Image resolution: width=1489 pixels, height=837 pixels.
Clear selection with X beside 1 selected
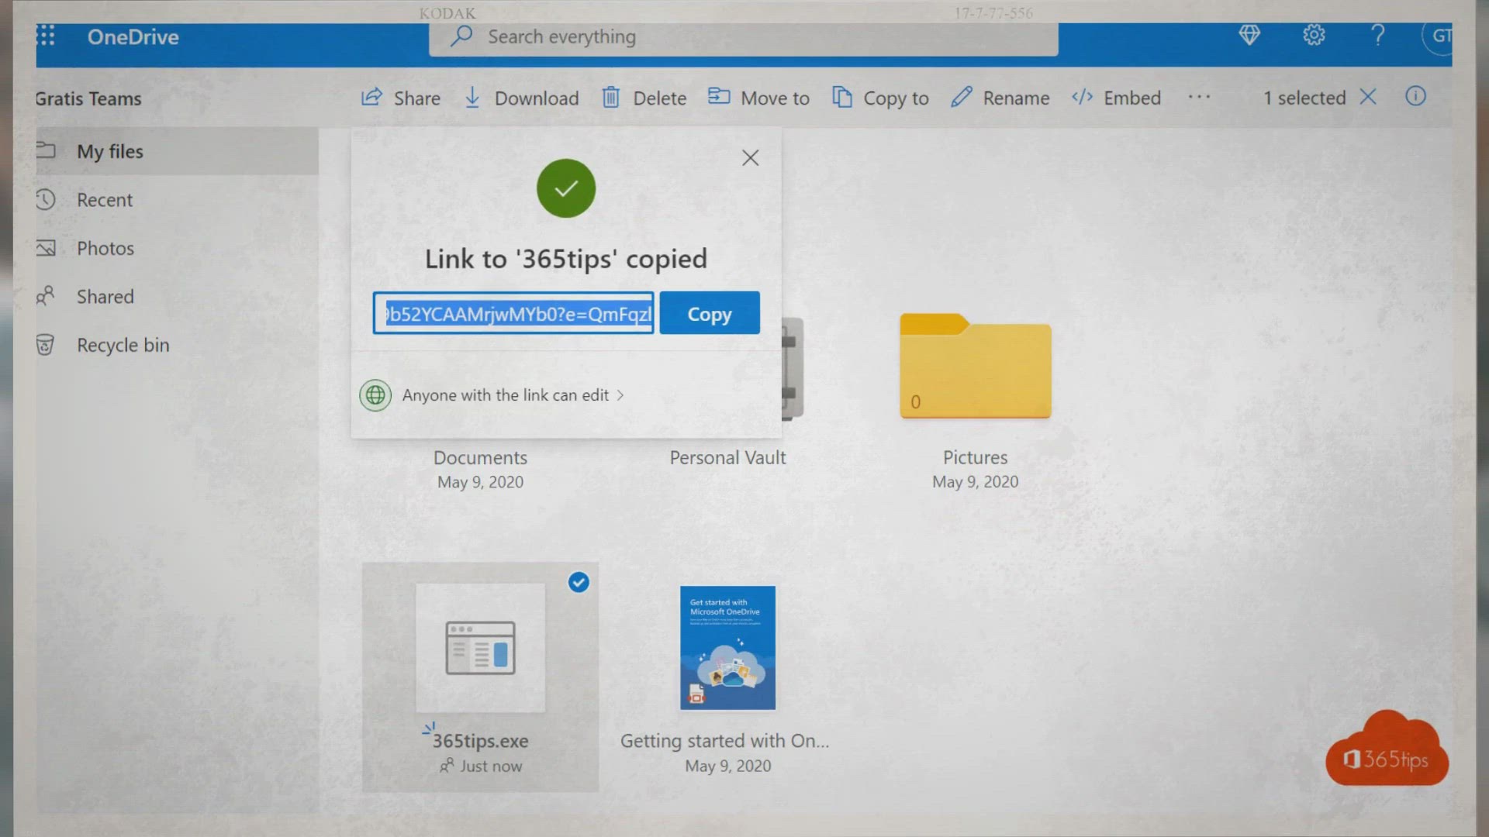(1368, 97)
